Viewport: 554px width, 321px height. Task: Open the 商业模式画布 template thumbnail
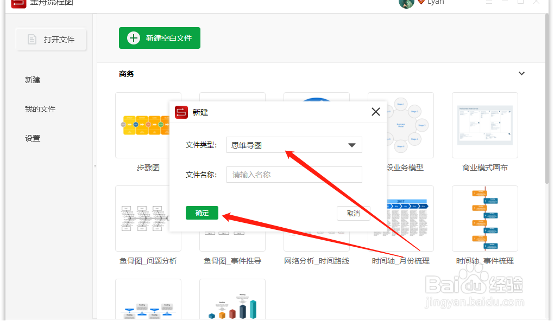484,125
